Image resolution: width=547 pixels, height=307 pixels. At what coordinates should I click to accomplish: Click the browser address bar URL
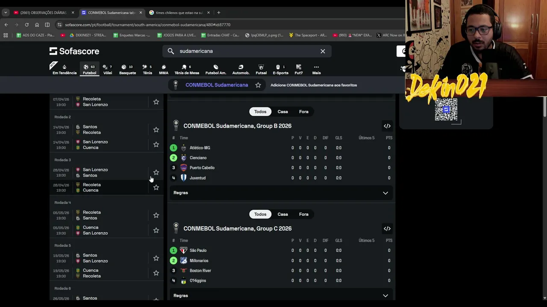coord(148,25)
